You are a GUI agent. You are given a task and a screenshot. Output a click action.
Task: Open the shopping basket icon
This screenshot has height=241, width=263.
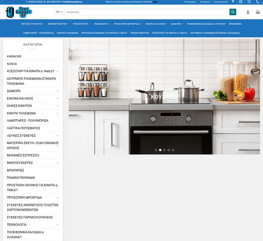pyautogui.click(x=258, y=12)
